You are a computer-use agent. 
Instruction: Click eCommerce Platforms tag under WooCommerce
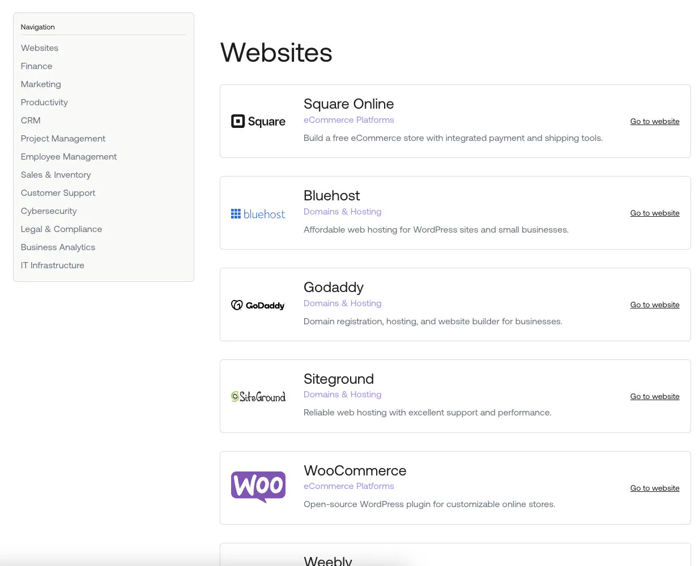pos(349,486)
